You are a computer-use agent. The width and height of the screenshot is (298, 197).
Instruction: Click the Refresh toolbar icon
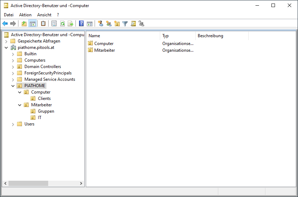(62, 24)
